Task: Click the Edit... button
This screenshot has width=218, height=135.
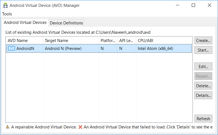Action: (x=203, y=66)
